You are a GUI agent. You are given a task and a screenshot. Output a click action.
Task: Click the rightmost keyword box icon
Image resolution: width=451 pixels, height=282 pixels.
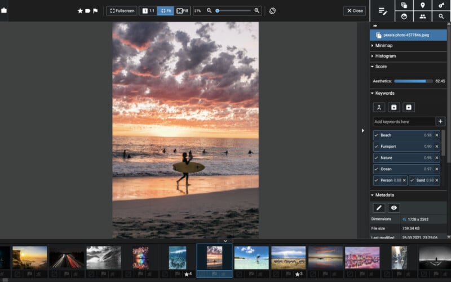(x=409, y=107)
